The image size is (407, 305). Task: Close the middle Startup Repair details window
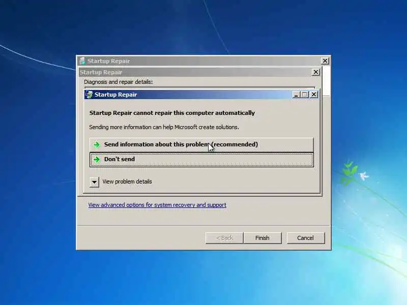(x=315, y=72)
